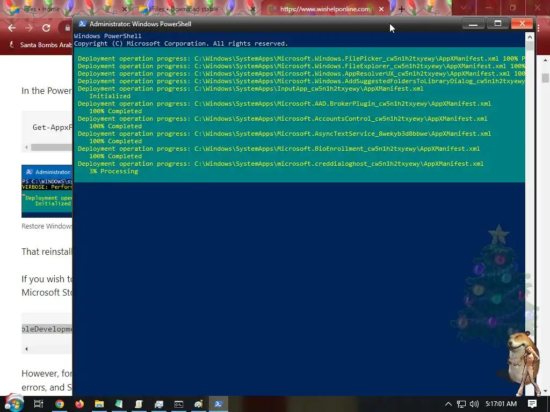The height and width of the screenshot is (412, 550).
Task: Click Chrome page scrollbar down arrow
Action: click(545, 391)
